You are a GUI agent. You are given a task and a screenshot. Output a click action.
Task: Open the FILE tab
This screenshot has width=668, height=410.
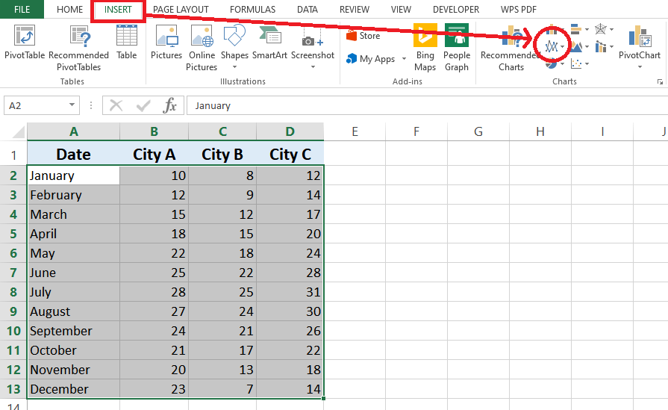[22, 10]
